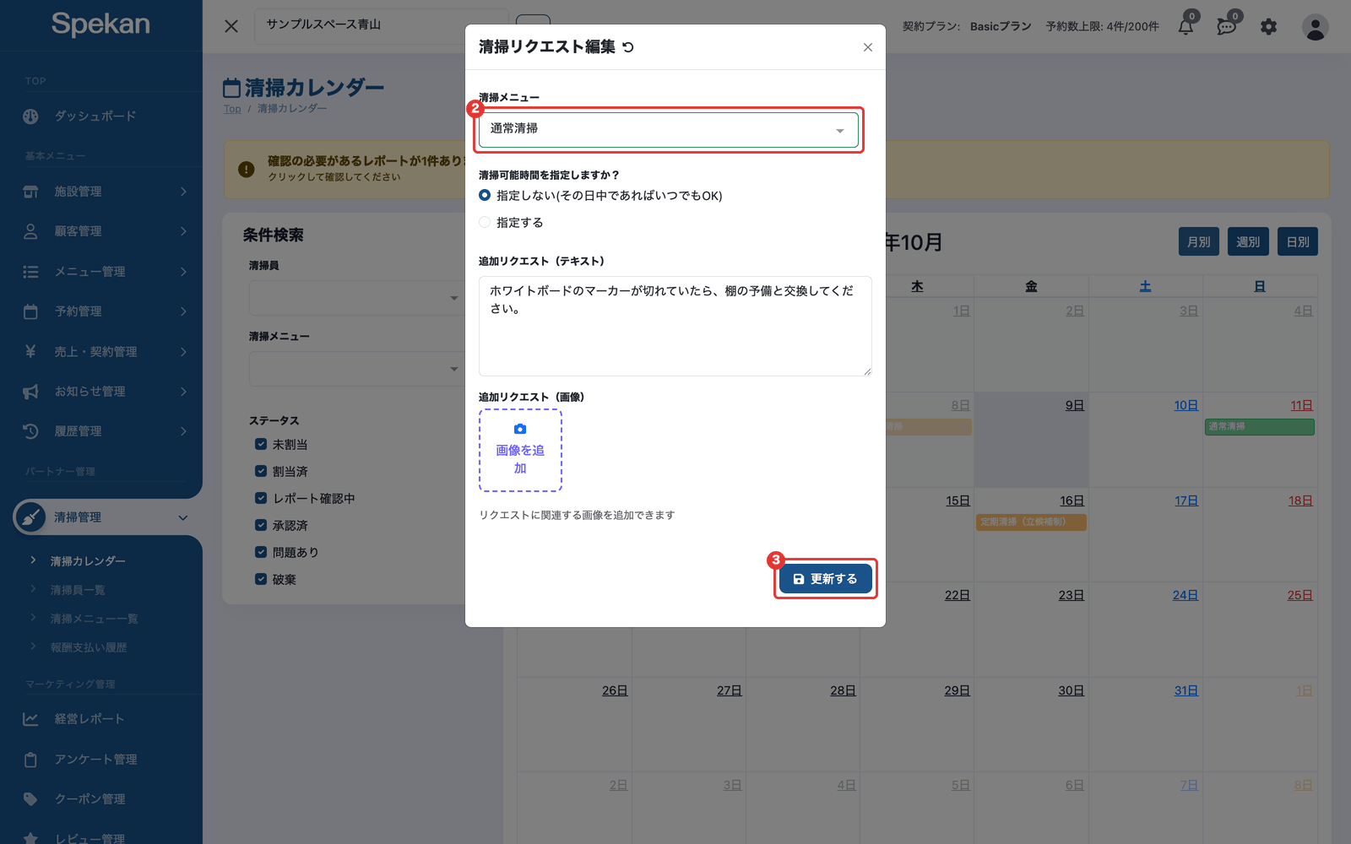
Task: Click the 履歴管理 history icon
Action: pos(30,431)
